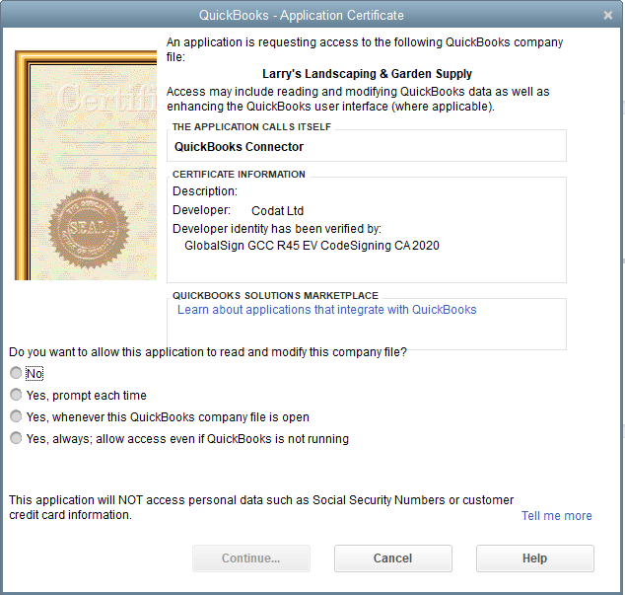Image resolution: width=625 pixels, height=595 pixels.
Task: Click the developer name "Codat Ltd"
Action: tap(277, 210)
